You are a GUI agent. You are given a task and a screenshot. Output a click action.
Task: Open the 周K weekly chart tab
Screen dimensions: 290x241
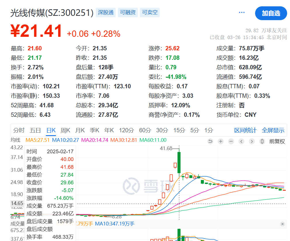coord(65,130)
